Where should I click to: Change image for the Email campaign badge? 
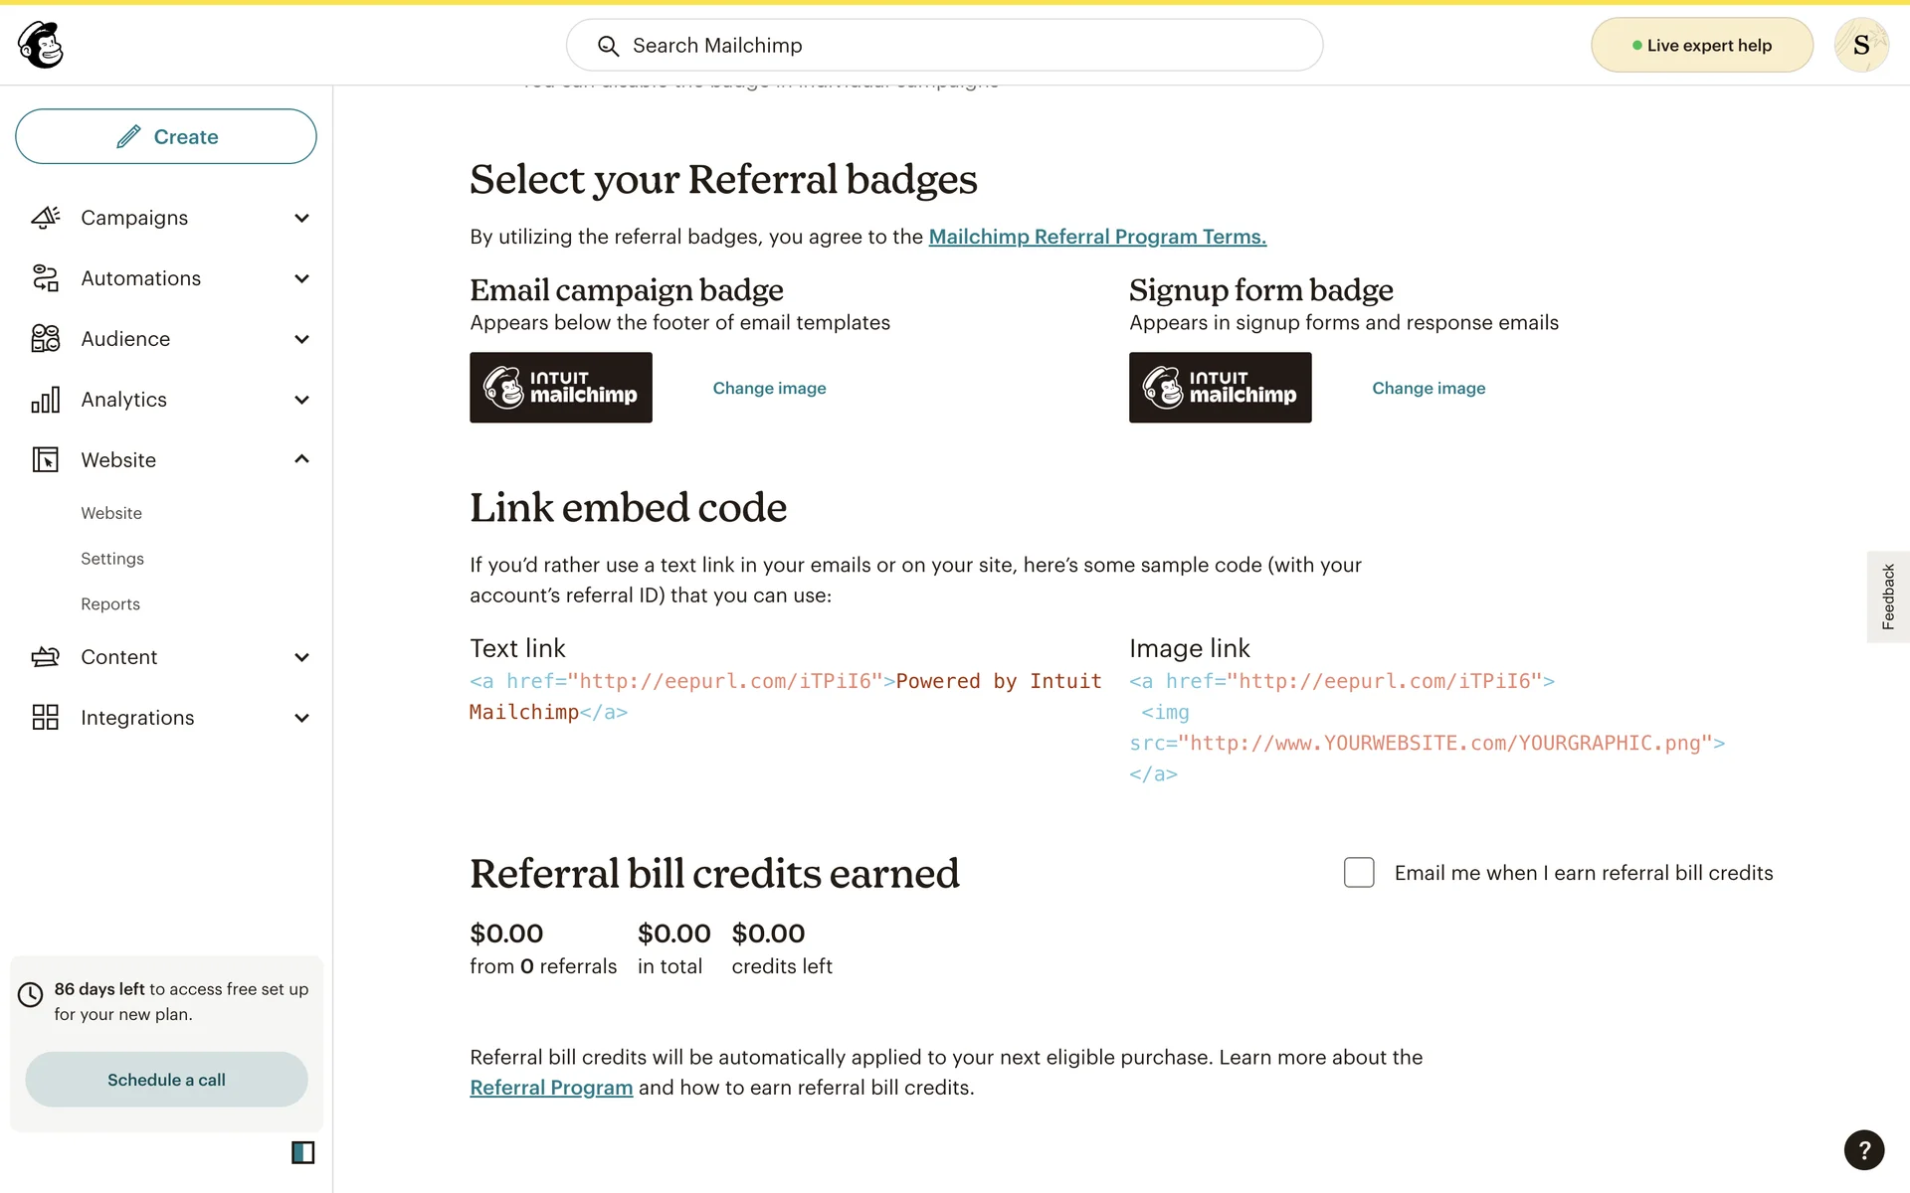tap(769, 388)
